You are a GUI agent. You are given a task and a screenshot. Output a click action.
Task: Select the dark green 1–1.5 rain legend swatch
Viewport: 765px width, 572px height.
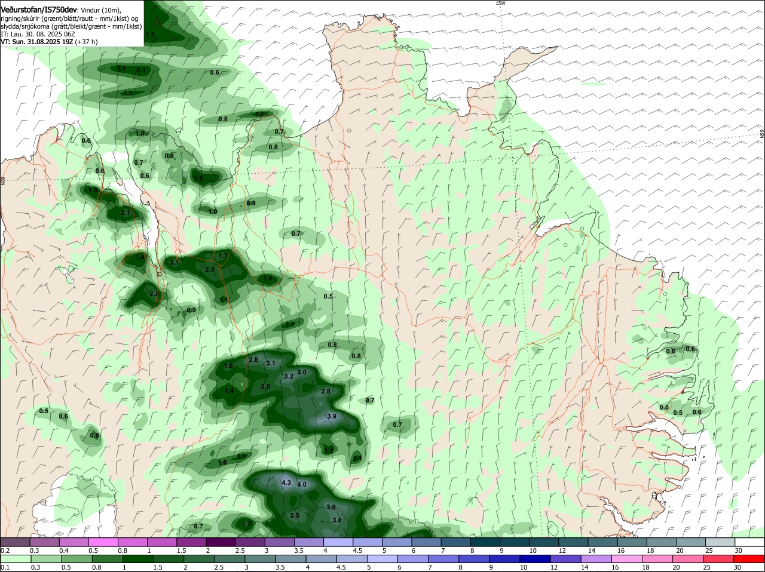pos(139,559)
